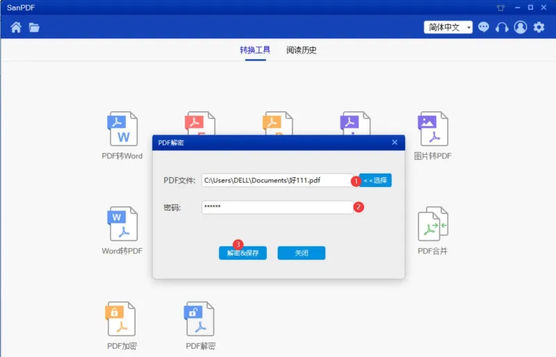The width and height of the screenshot is (556, 357).
Task: Maximize the SanPDF window
Action: coord(530,8)
